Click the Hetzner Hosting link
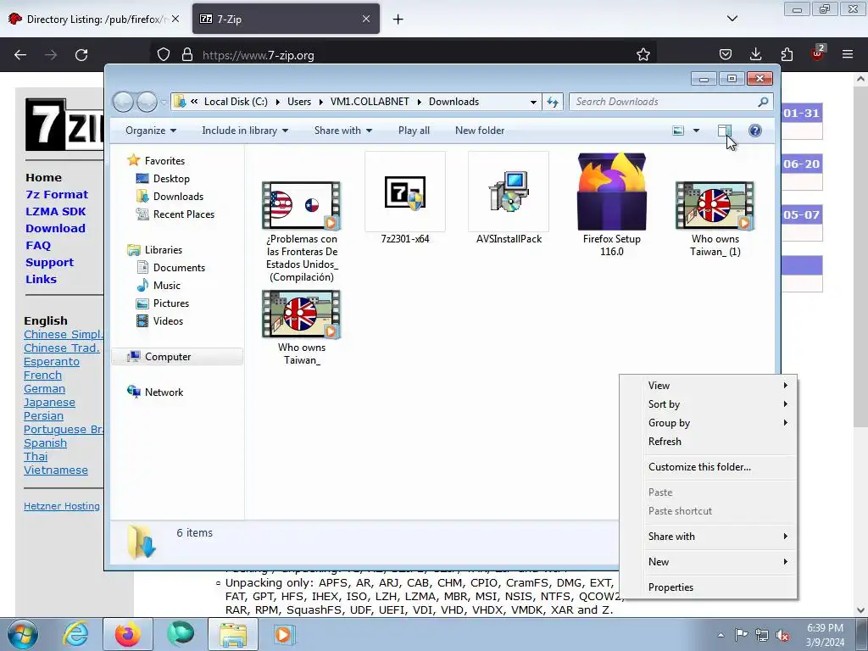Image resolution: width=868 pixels, height=651 pixels. click(x=61, y=506)
